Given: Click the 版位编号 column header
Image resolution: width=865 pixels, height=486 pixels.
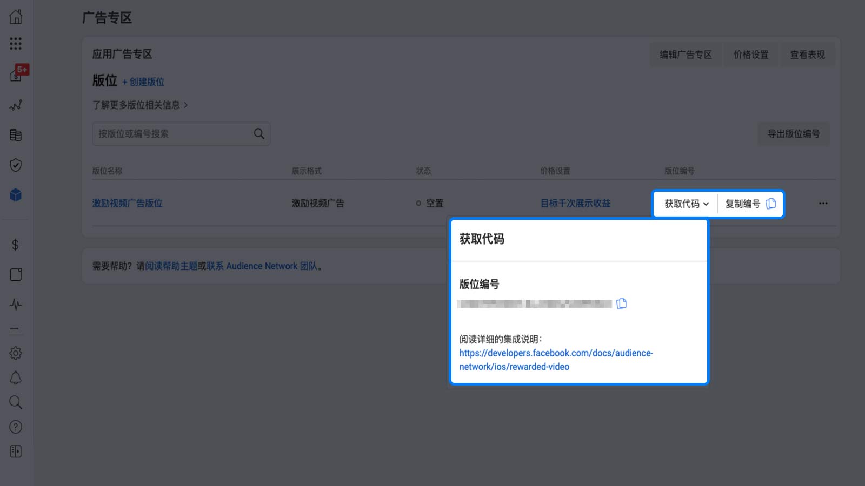Looking at the screenshot, I should (x=679, y=171).
